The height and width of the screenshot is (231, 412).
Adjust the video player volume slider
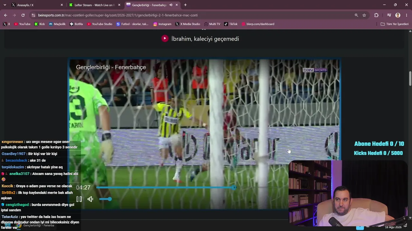point(105,199)
